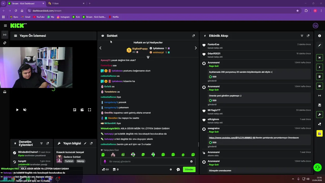
Task: Open the channel points icon in right sidebar
Action: (x=319, y=124)
